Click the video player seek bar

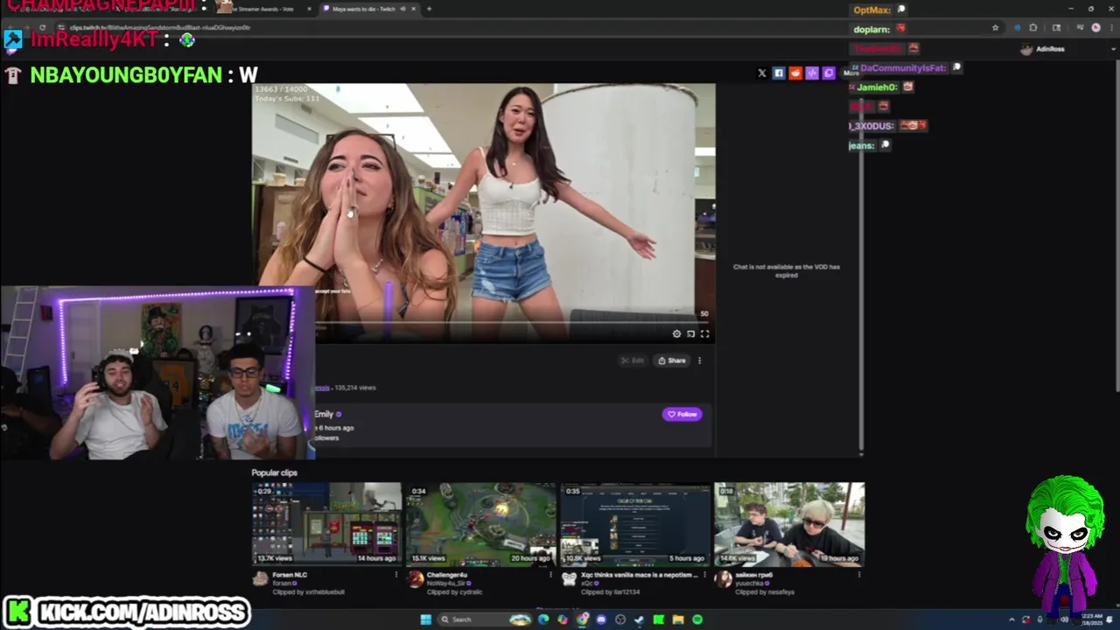(x=512, y=323)
